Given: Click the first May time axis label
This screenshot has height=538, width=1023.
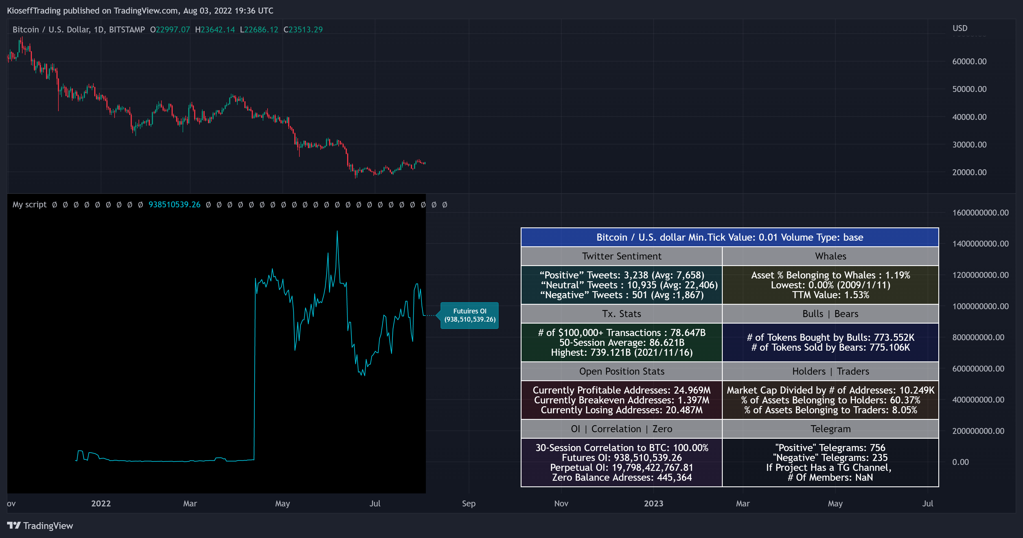Looking at the screenshot, I should [282, 504].
